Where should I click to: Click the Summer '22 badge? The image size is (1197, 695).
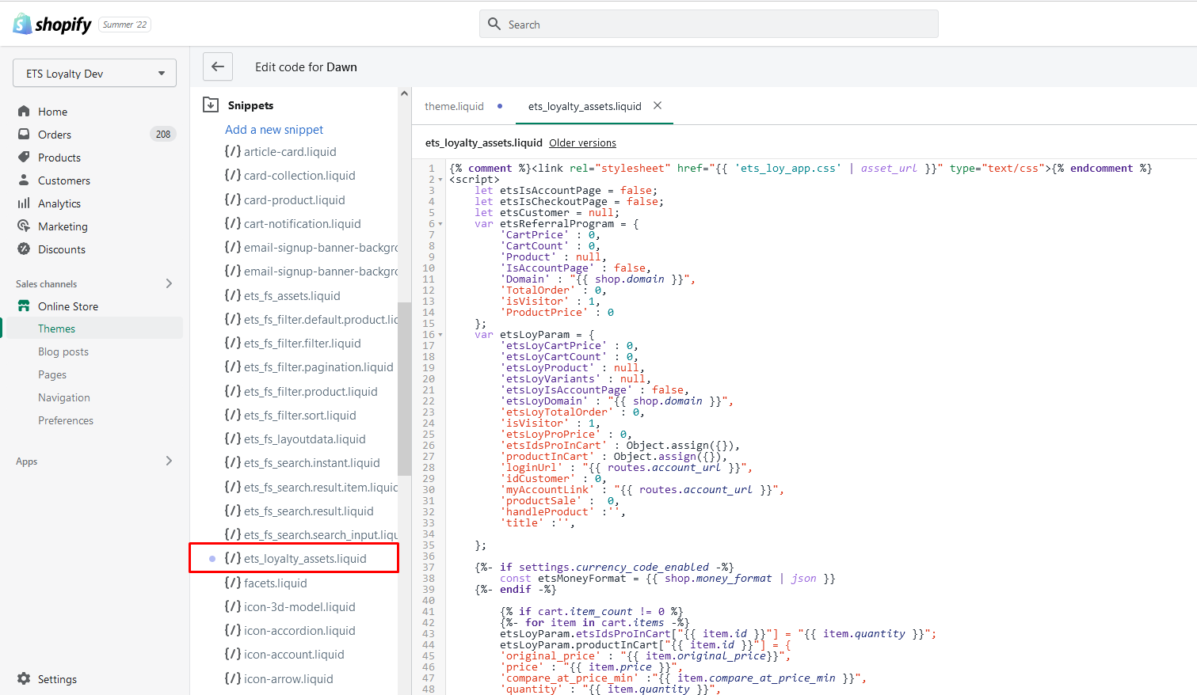coord(125,25)
